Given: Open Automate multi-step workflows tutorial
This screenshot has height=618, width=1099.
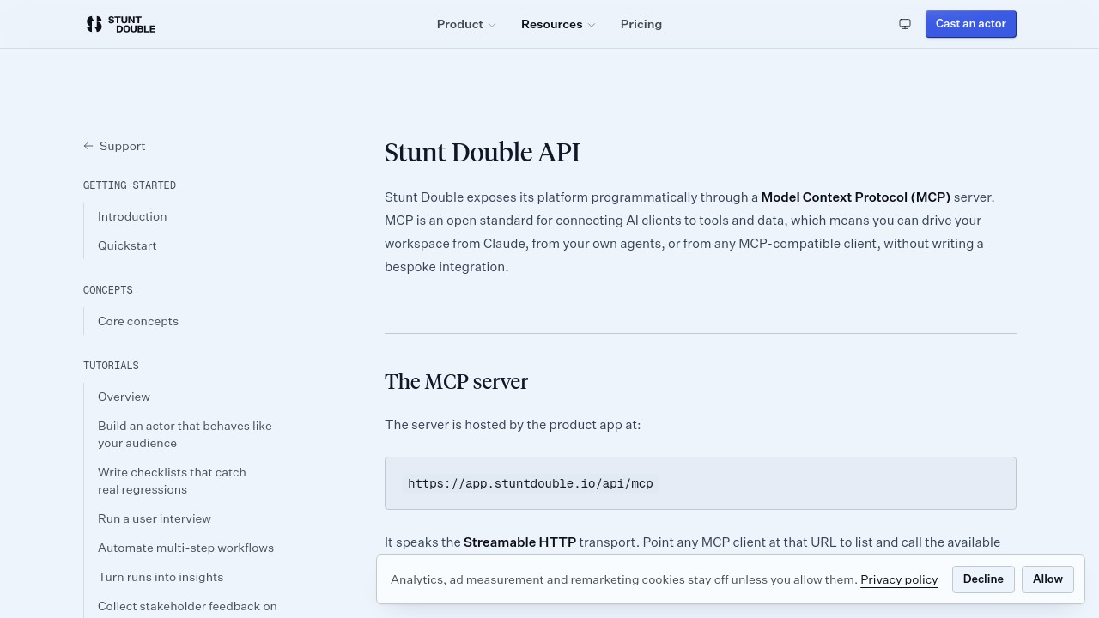Looking at the screenshot, I should 185,548.
